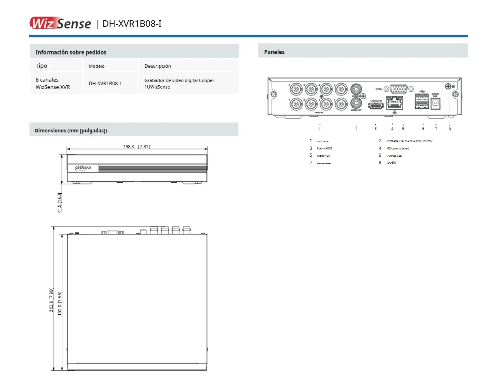This screenshot has height=376, width=497.
Task: Click the Dahua logo on the front-view drawing
Action: (83, 168)
